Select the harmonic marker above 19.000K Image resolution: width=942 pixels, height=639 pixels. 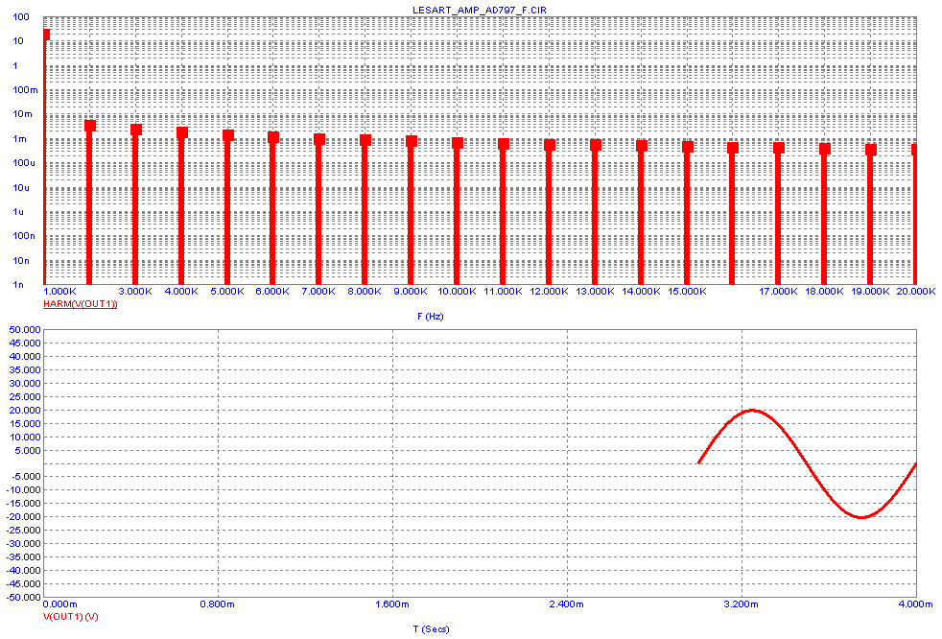(870, 149)
